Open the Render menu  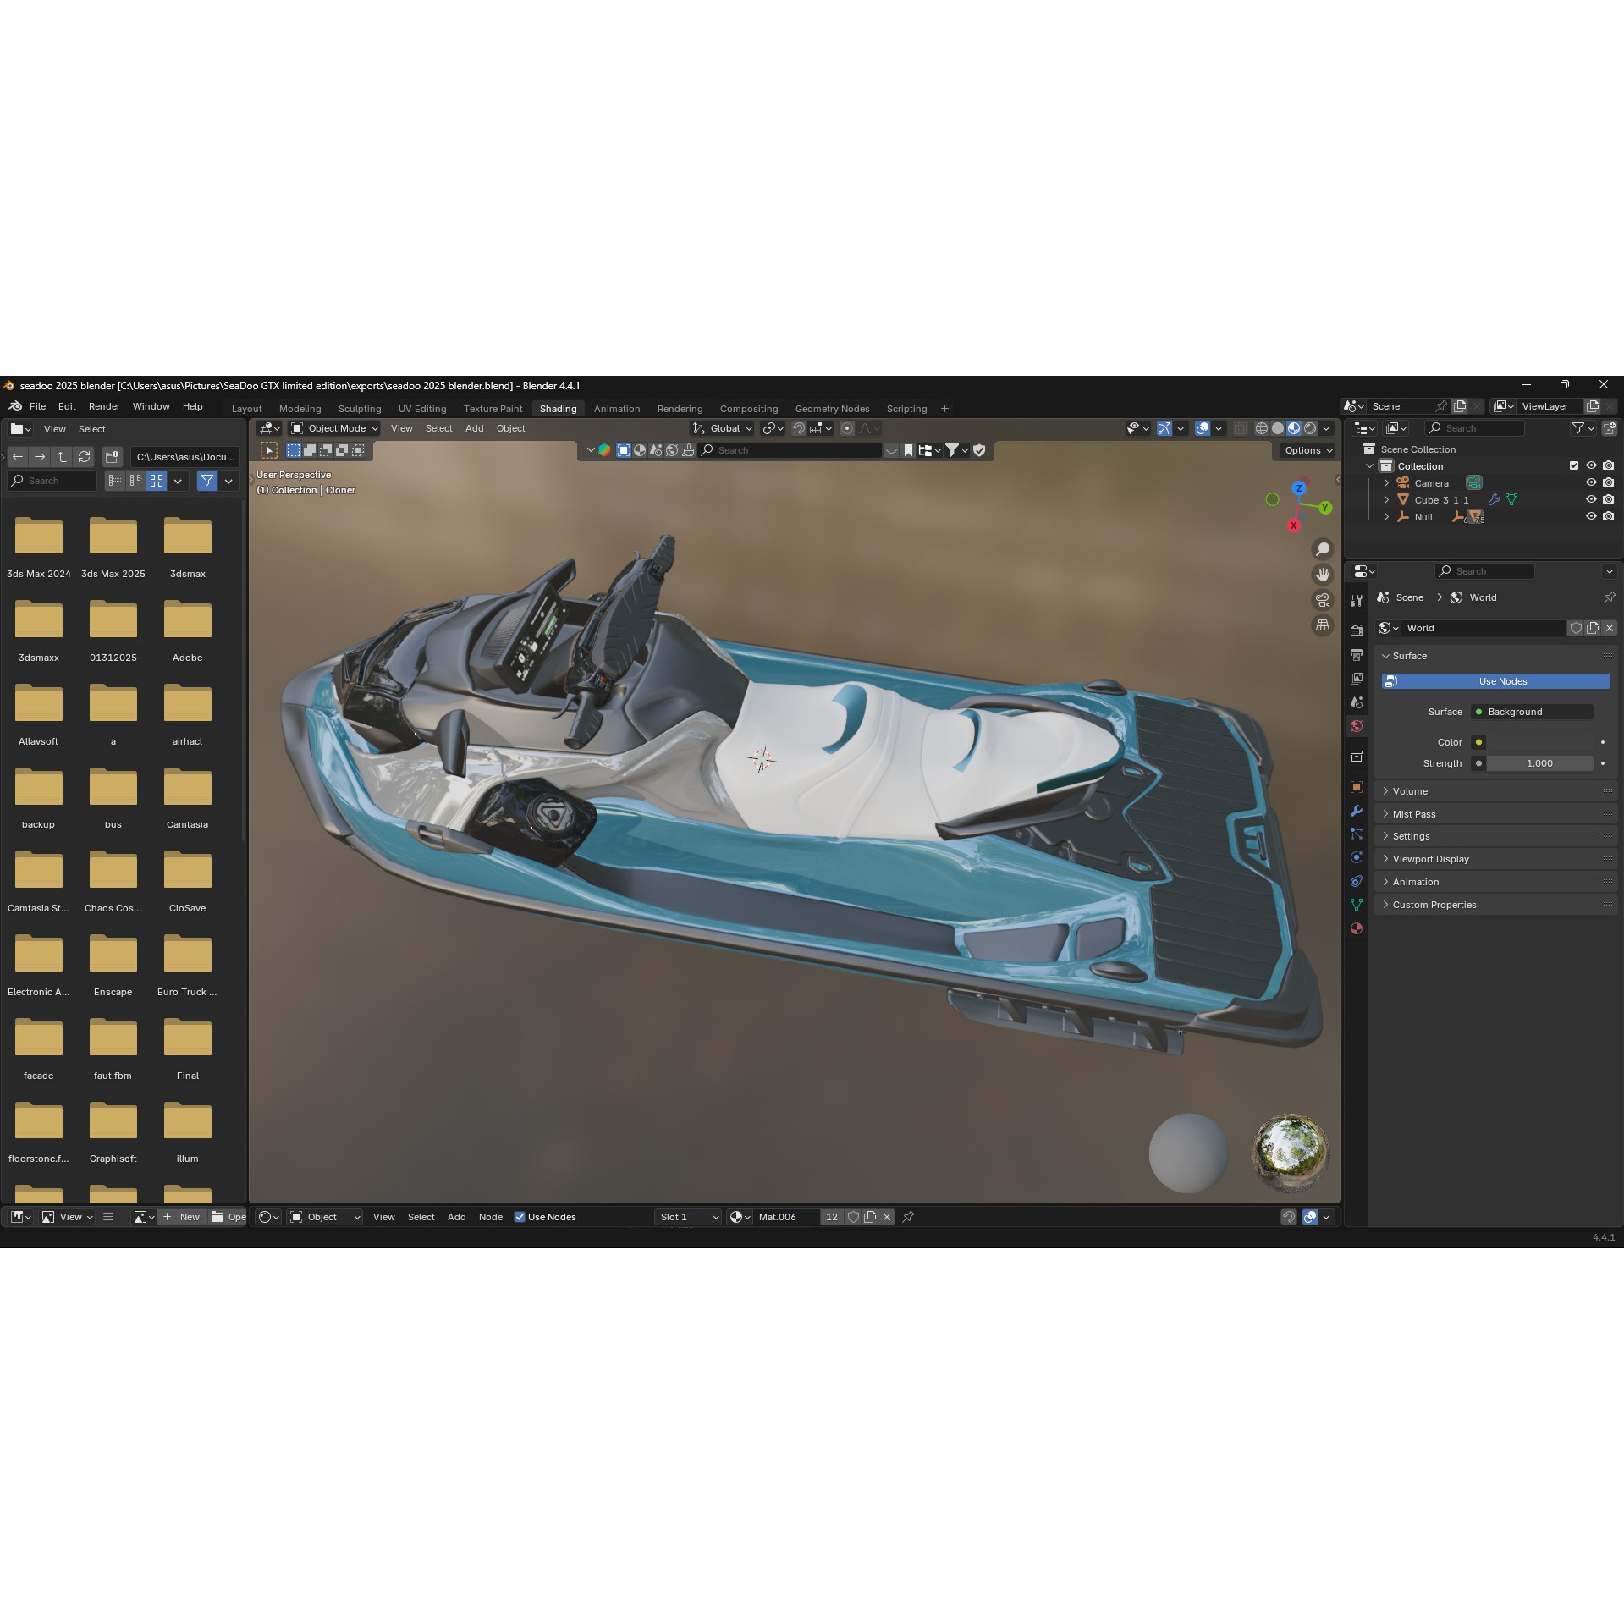click(x=104, y=406)
